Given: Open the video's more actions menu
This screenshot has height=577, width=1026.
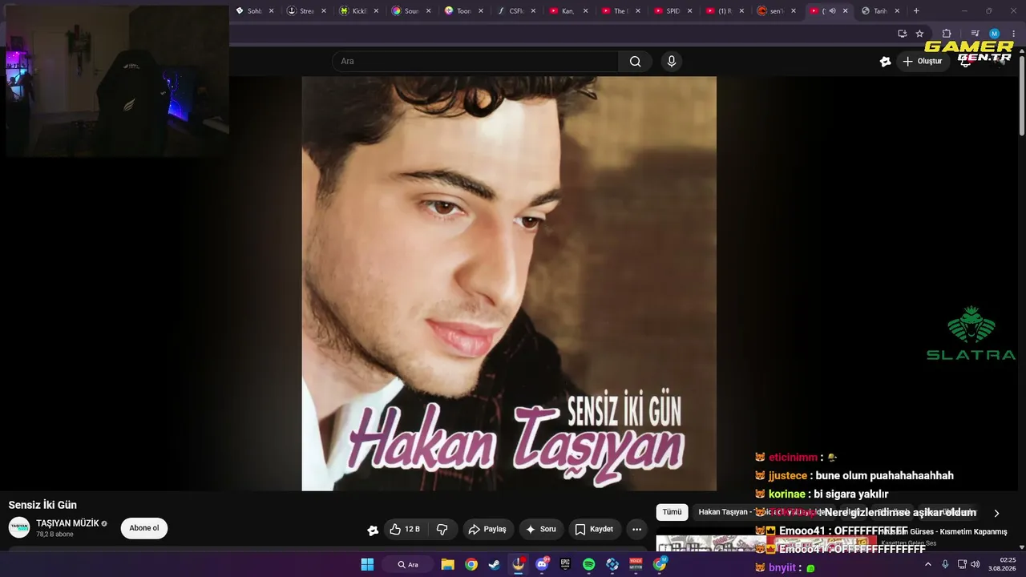Looking at the screenshot, I should tap(636, 529).
